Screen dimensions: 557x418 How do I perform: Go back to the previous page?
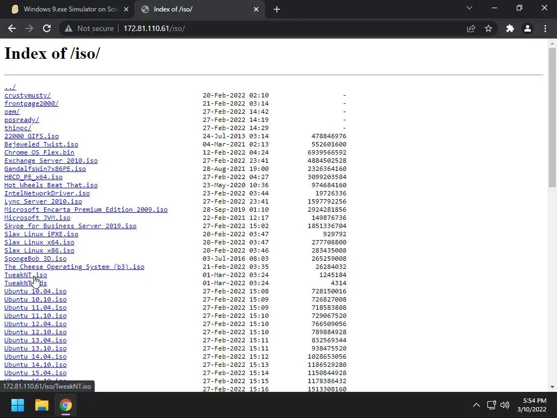12,28
